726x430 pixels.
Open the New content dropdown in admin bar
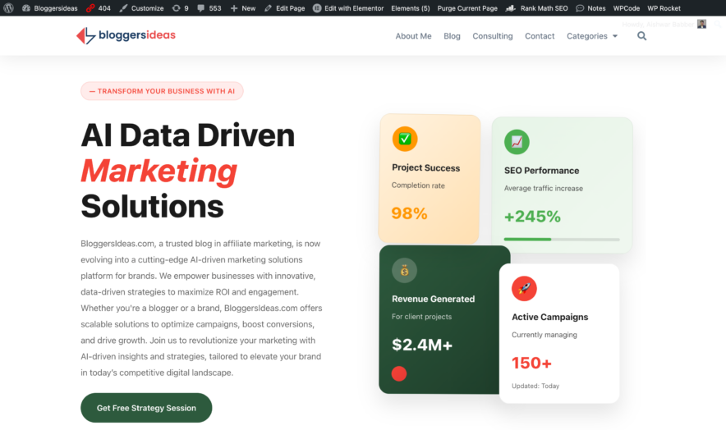(x=243, y=8)
